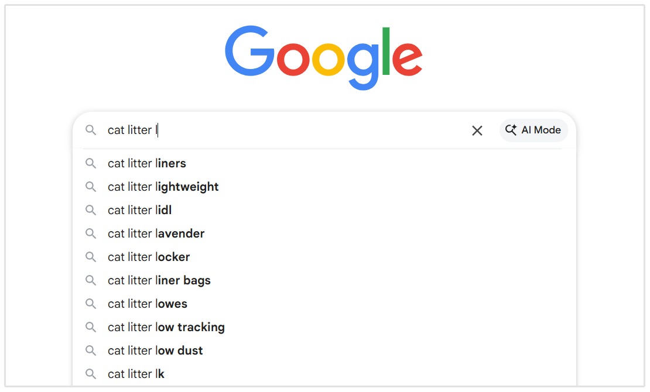Select the "cat litter liners" suggestion
650x392 pixels.
pos(146,163)
